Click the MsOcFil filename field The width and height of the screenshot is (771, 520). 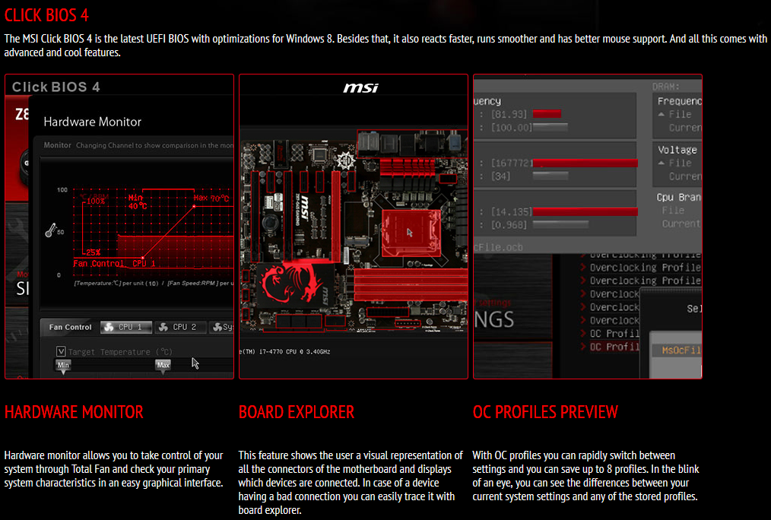[x=677, y=350]
